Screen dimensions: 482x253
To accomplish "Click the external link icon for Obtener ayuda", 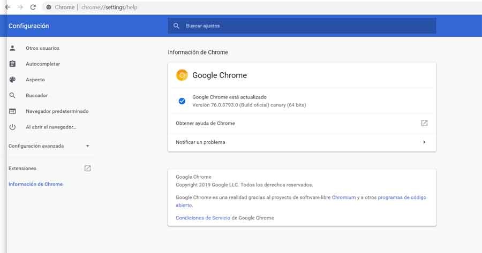I will click(x=424, y=123).
